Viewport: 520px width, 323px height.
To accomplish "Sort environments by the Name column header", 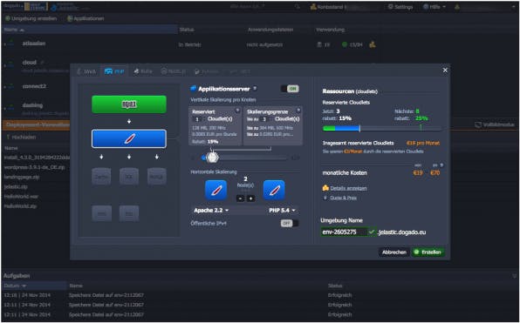I will pyautogui.click(x=90, y=30).
